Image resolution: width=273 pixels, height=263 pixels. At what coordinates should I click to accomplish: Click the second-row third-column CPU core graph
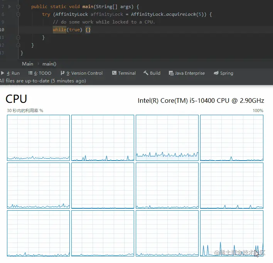point(167,186)
